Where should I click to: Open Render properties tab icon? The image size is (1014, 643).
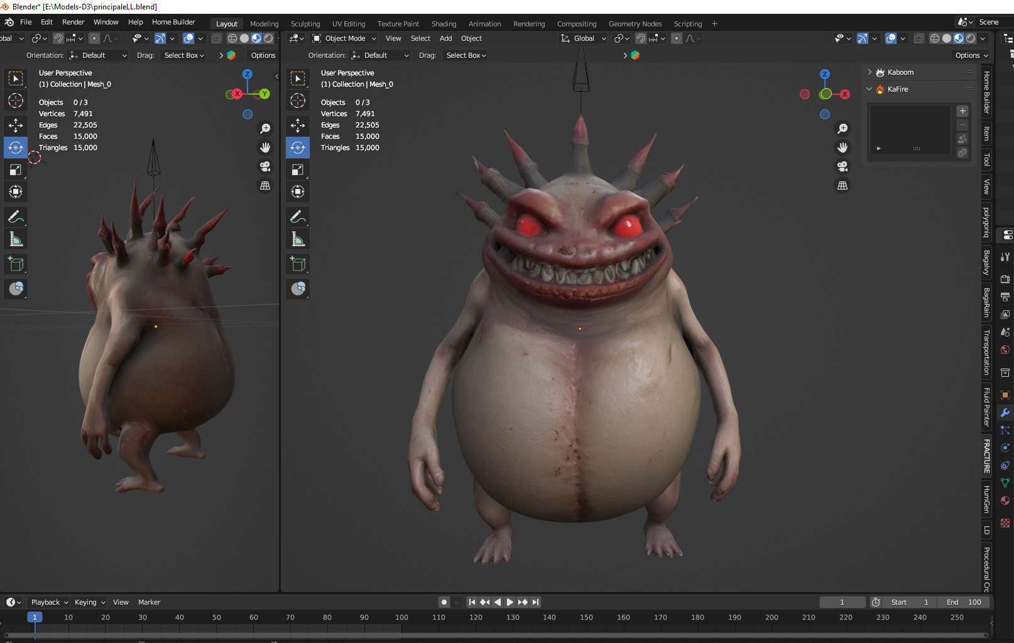(1005, 279)
